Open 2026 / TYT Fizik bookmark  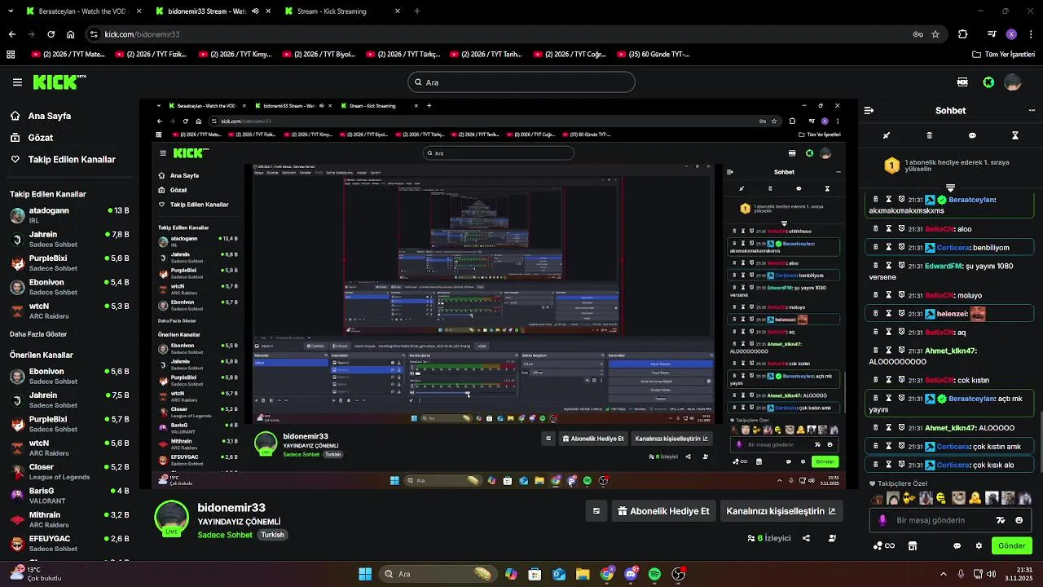coord(151,55)
